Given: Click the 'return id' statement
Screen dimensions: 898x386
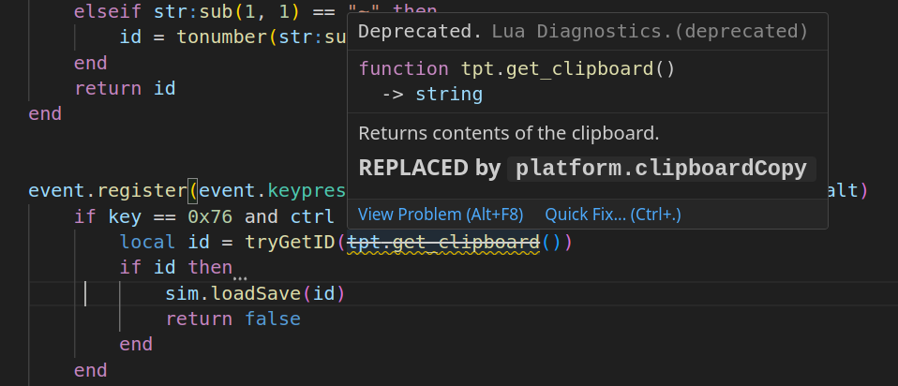Looking at the screenshot, I should click(x=125, y=88).
